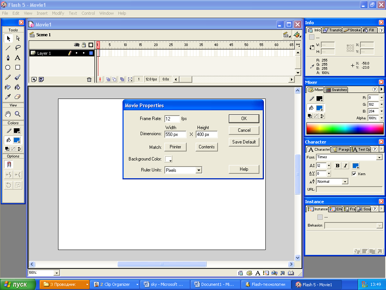Open the stage zoom 100% dropdown

tap(57, 273)
